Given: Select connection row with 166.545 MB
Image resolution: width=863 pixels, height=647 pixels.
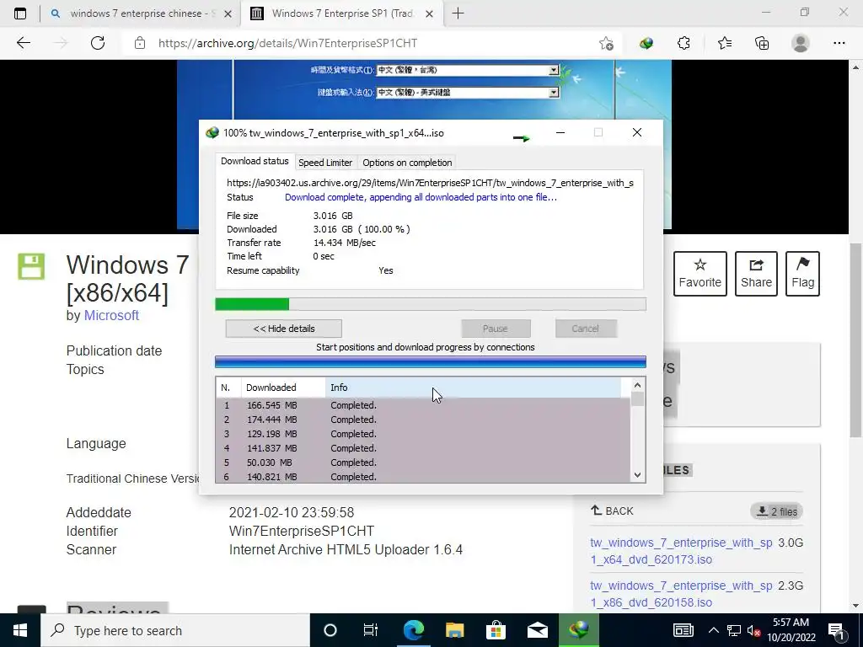Looking at the screenshot, I should 423,405.
